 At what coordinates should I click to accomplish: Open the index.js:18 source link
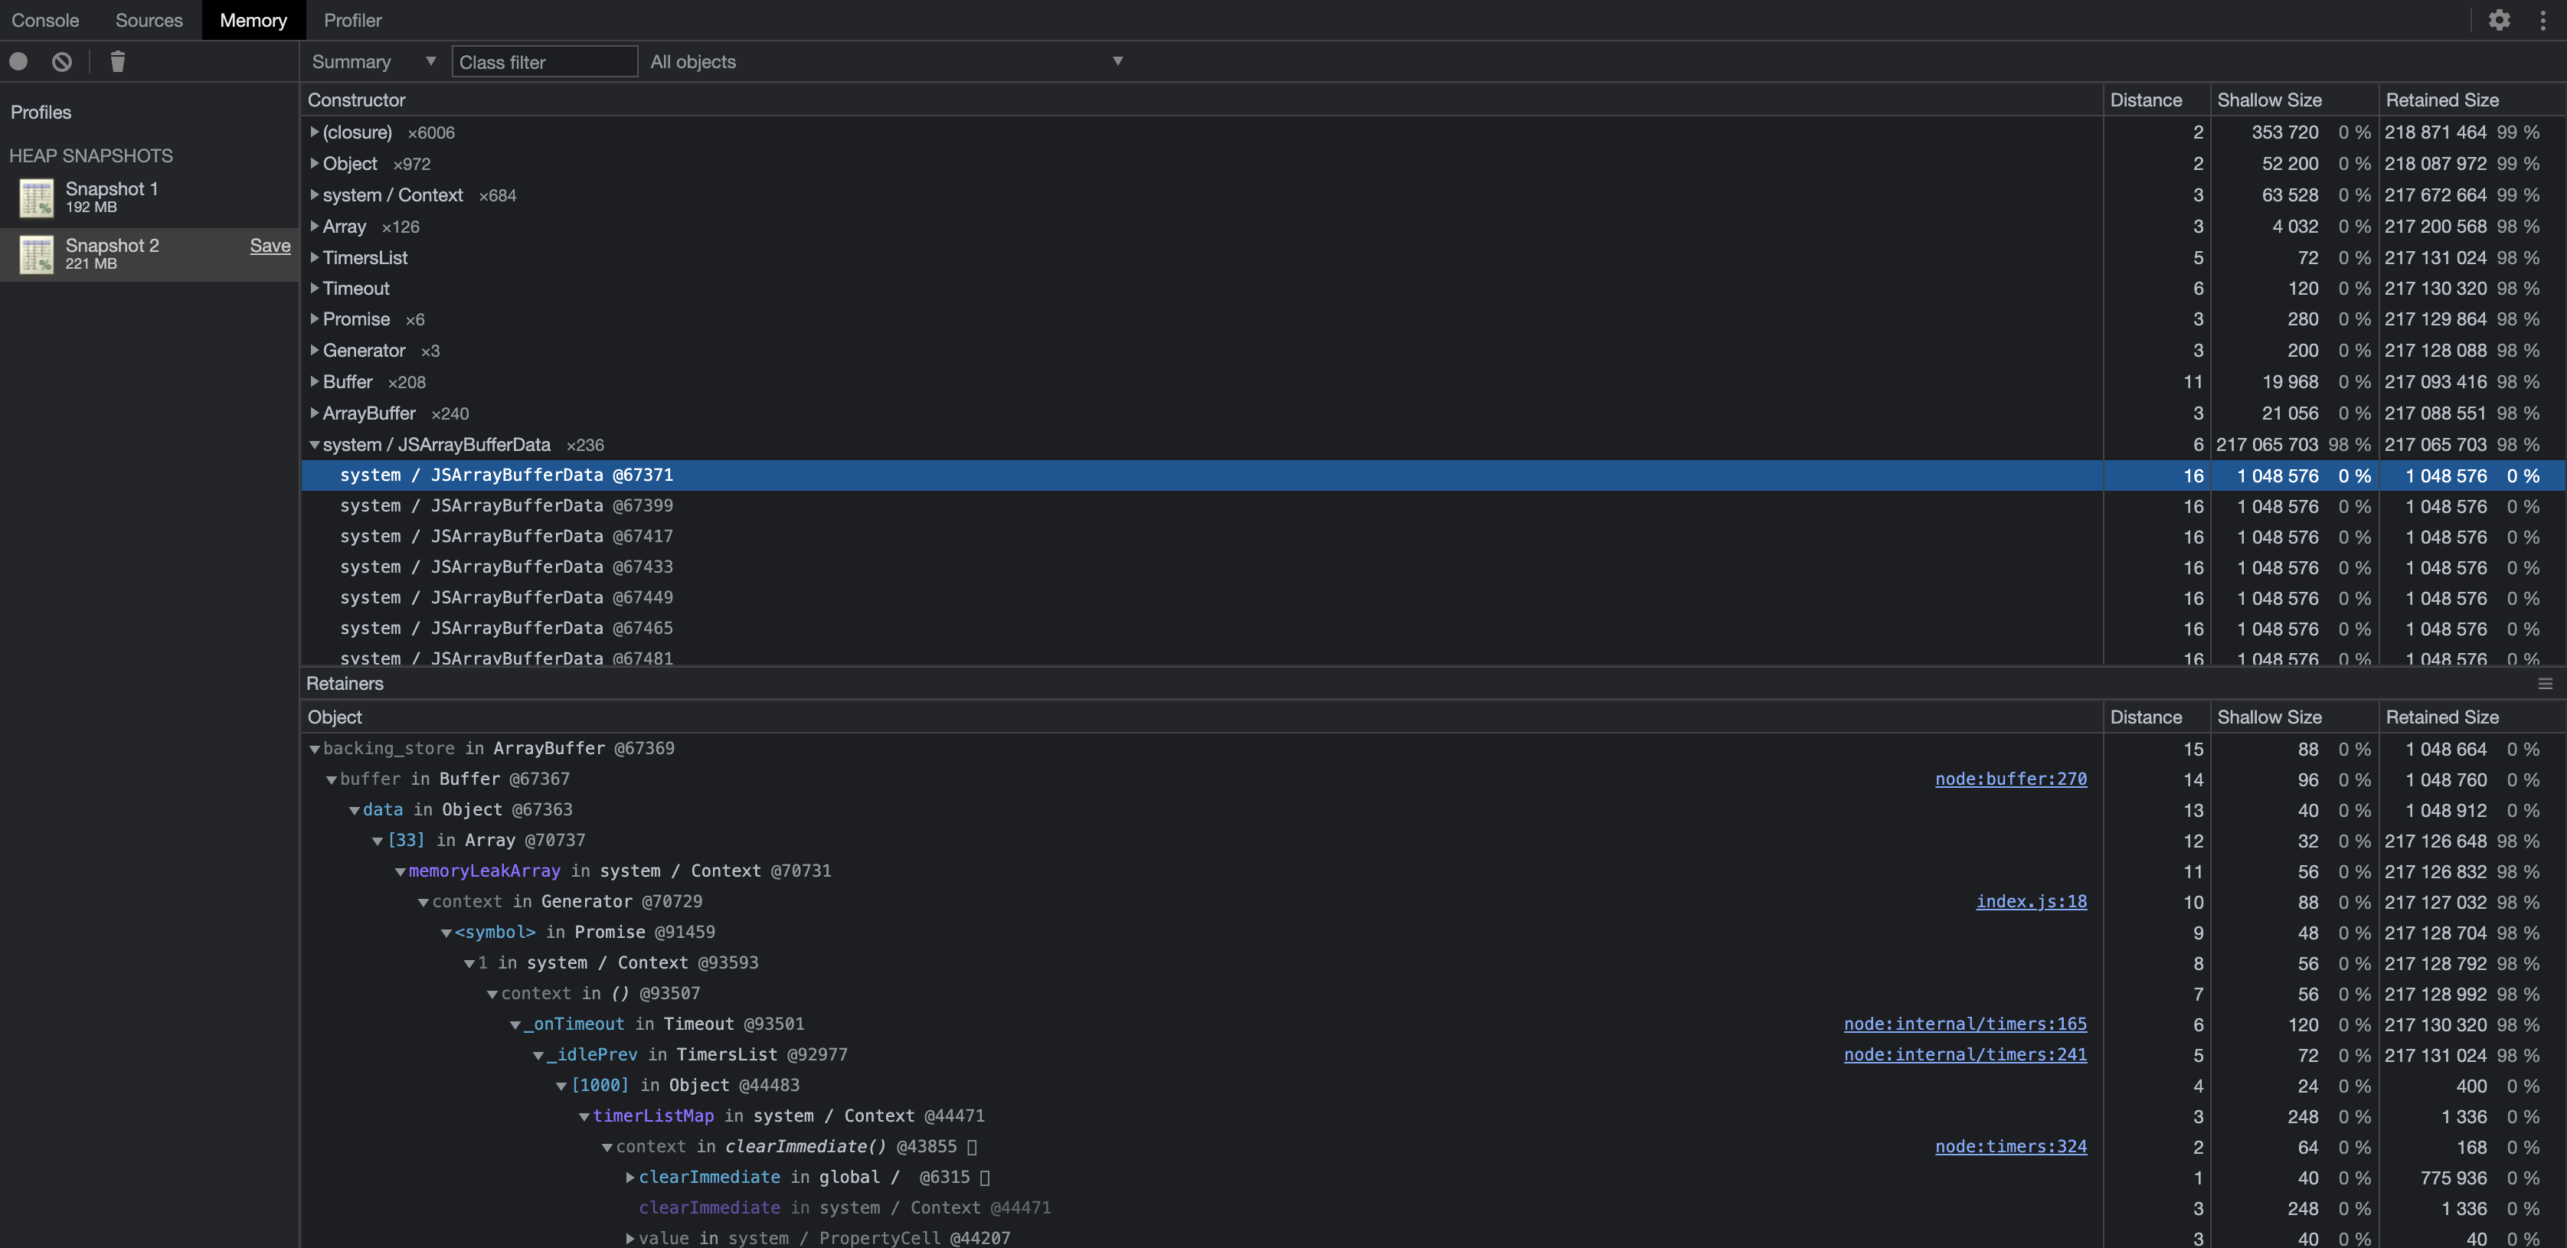[x=2031, y=901]
